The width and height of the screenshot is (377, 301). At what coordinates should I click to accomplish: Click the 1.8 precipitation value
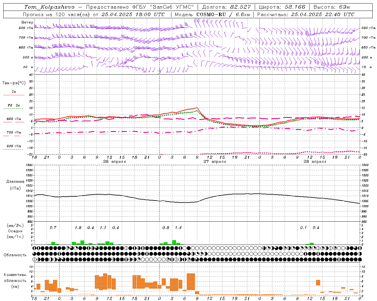click(x=78, y=228)
